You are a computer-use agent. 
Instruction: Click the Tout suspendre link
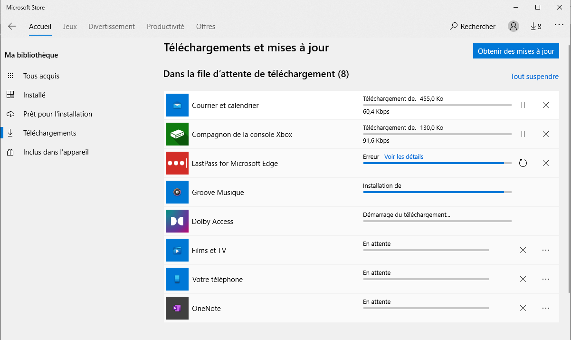click(x=534, y=77)
